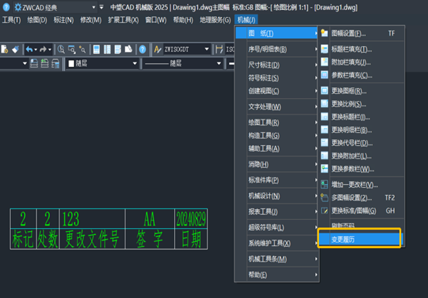Open the undo history dropdown arrow
428x298 pixels.
[36, 50]
